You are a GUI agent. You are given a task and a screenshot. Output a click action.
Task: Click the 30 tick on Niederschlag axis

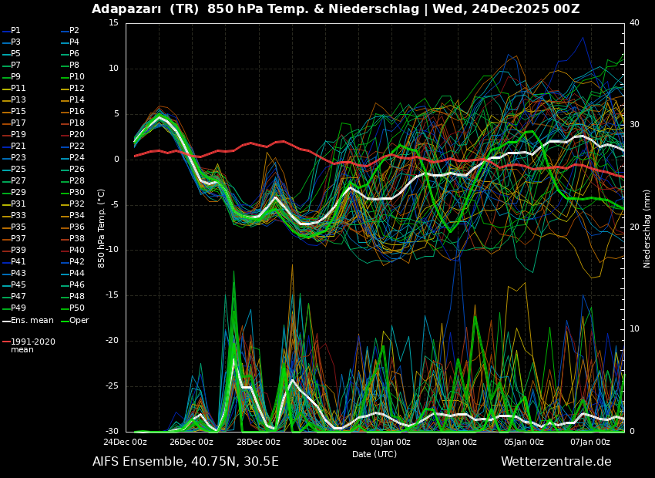634,125
